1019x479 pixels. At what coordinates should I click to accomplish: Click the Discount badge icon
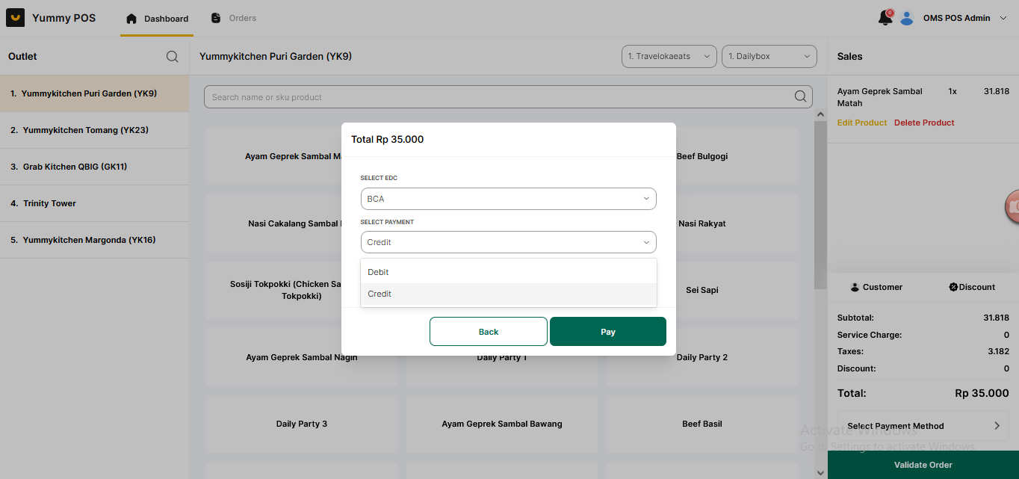[x=953, y=287]
